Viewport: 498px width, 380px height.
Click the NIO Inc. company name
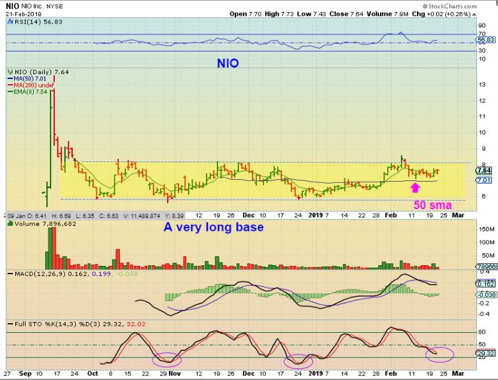pos(34,6)
